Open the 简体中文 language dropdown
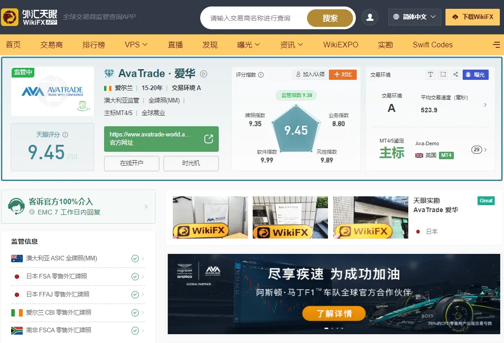504x343 pixels. click(x=415, y=17)
